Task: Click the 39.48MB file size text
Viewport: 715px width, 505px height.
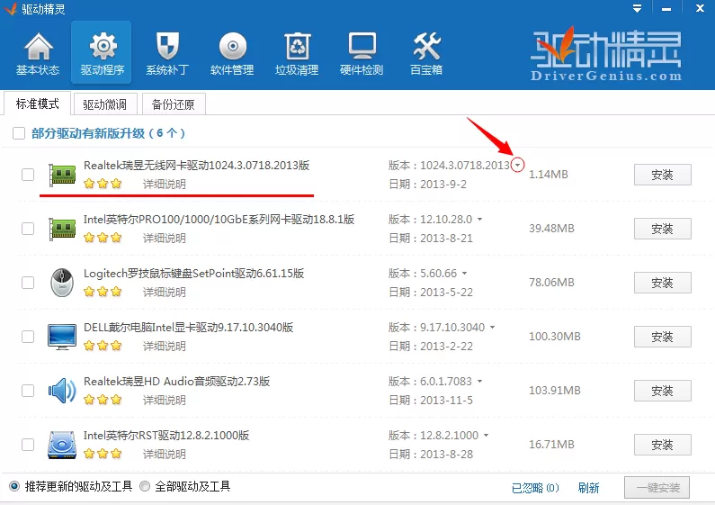Action: pyautogui.click(x=551, y=229)
